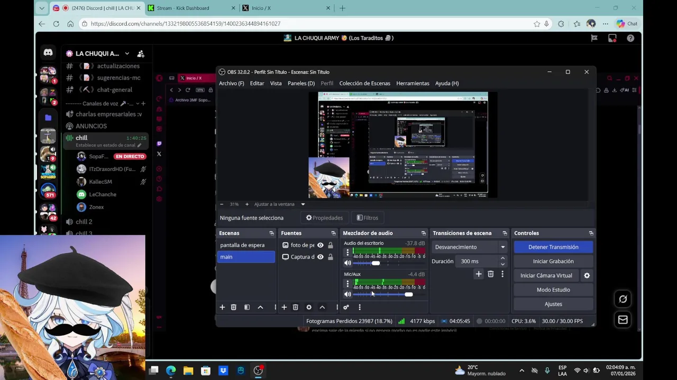This screenshot has height=380, width=677.
Task: Configure virtual camera gear icon
Action: [587, 275]
